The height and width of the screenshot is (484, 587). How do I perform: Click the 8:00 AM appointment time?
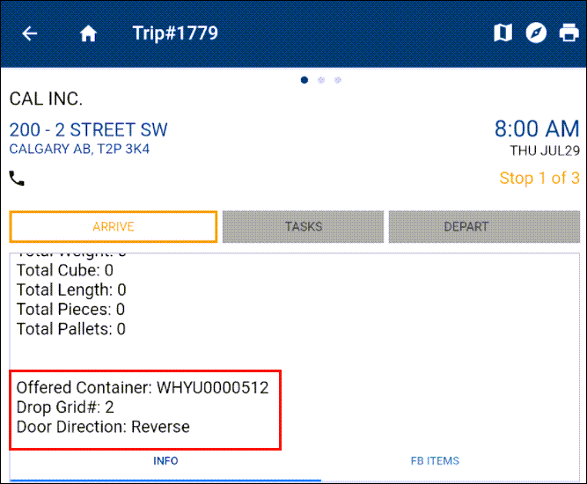pos(537,128)
